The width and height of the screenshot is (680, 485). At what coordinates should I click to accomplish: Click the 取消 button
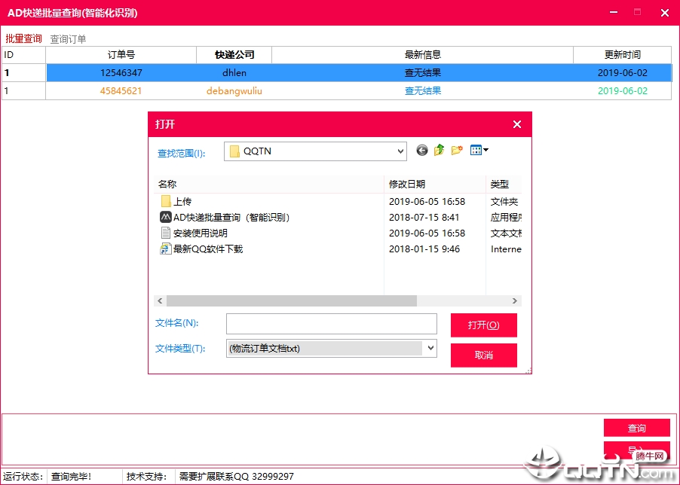[x=483, y=355]
